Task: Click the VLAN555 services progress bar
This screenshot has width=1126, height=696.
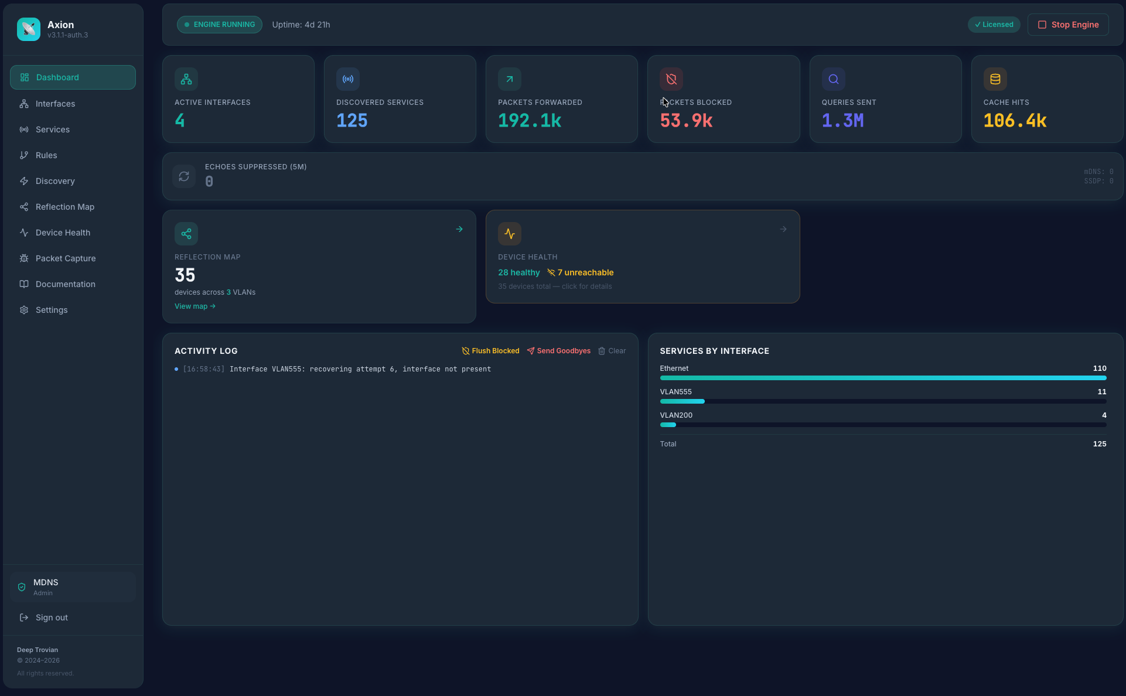Action: [883, 401]
